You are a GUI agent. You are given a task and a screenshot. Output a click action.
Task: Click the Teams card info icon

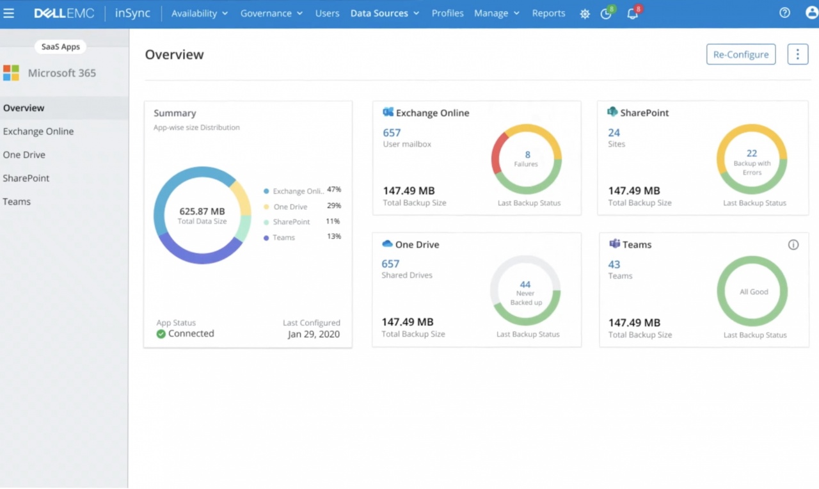(x=793, y=245)
